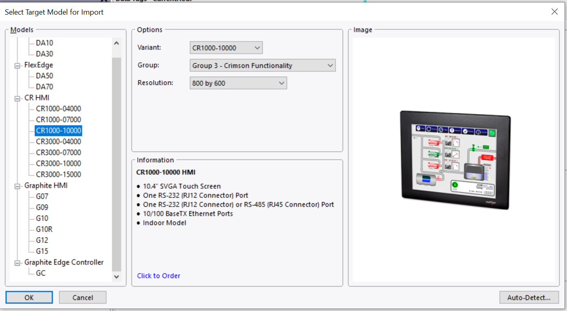Viewport: 567px width, 311px height.
Task: Click the CR1000-10000 HMI information heading
Action: point(166,172)
